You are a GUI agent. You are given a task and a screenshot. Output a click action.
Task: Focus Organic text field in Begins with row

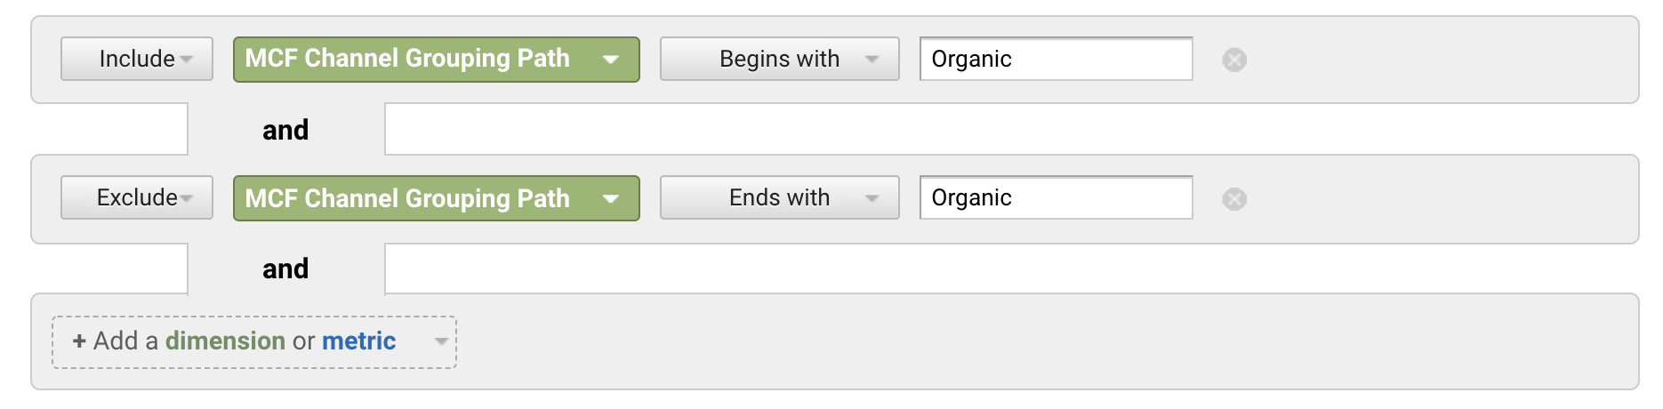(1056, 60)
